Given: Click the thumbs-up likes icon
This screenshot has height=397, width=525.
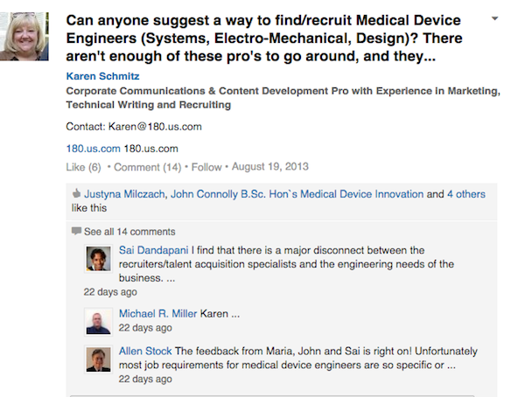Looking at the screenshot, I should 76,196.
